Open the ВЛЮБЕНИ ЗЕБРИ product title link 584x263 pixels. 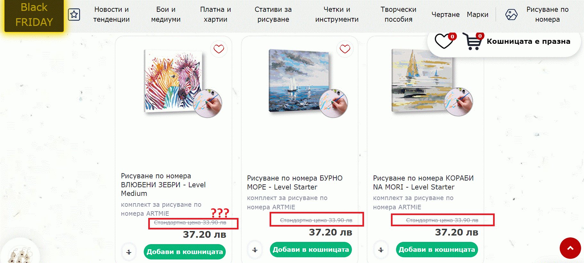(163, 185)
